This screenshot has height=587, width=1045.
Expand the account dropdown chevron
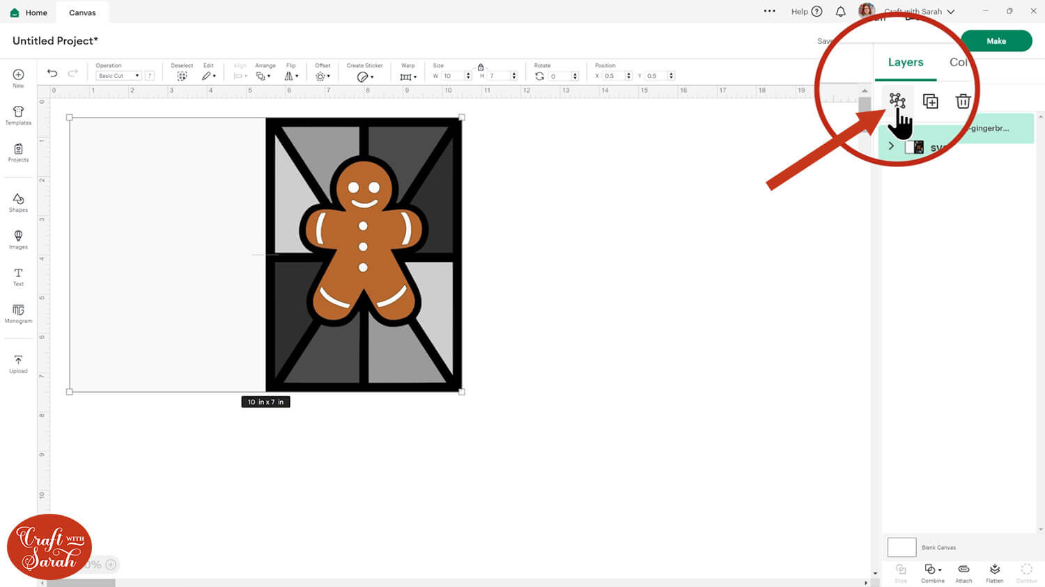tap(950, 12)
